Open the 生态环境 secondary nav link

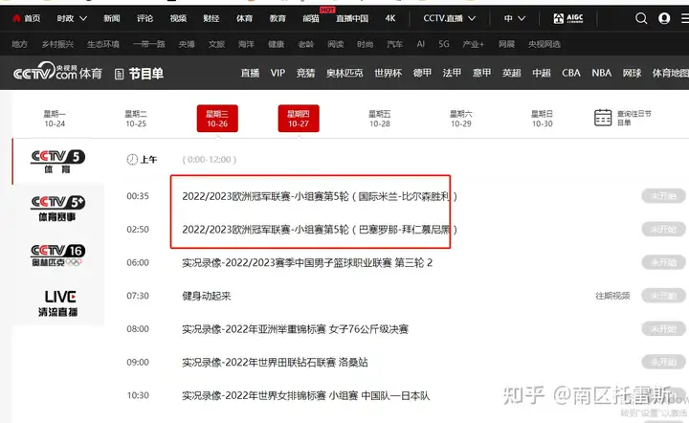103,44
